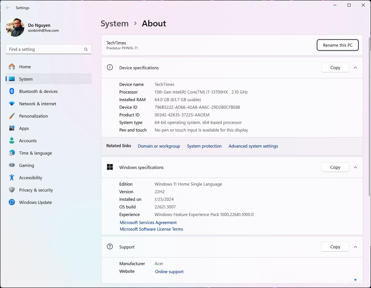This screenshot has height=288, width=371.
Task: Click the Windows 11 Home Single Language text
Action: 188,184
